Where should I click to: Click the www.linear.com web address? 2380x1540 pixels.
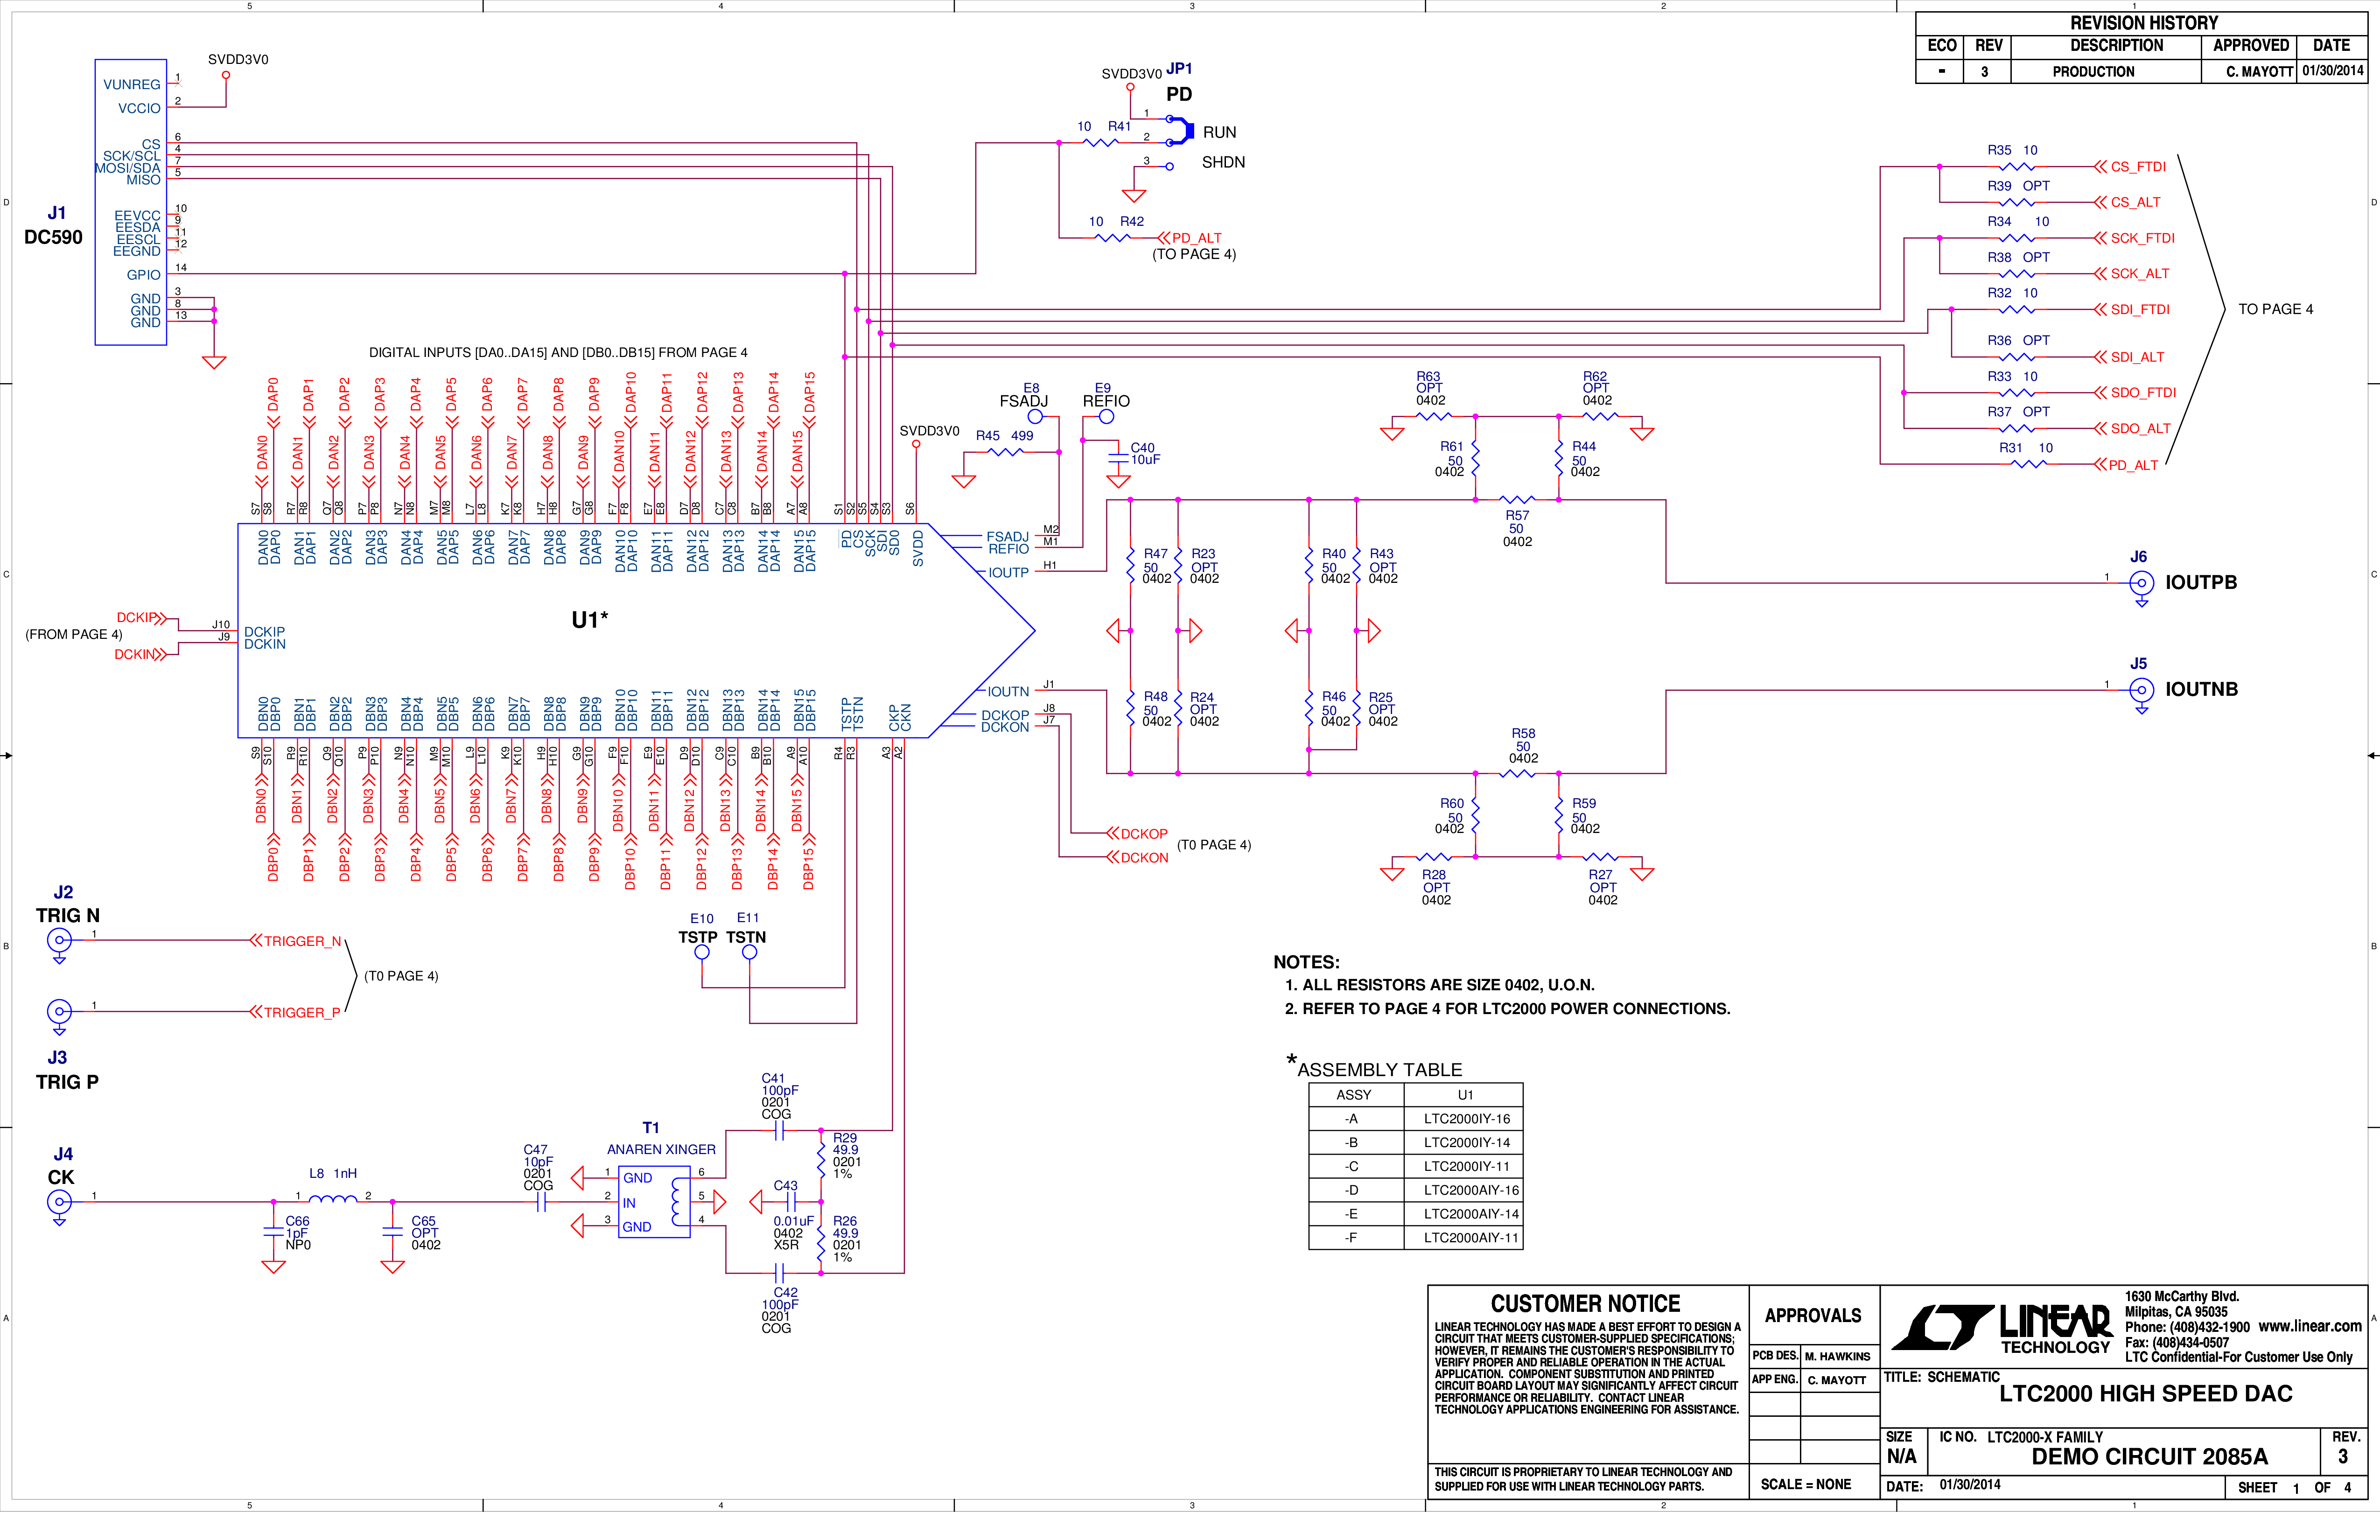point(2310,1327)
